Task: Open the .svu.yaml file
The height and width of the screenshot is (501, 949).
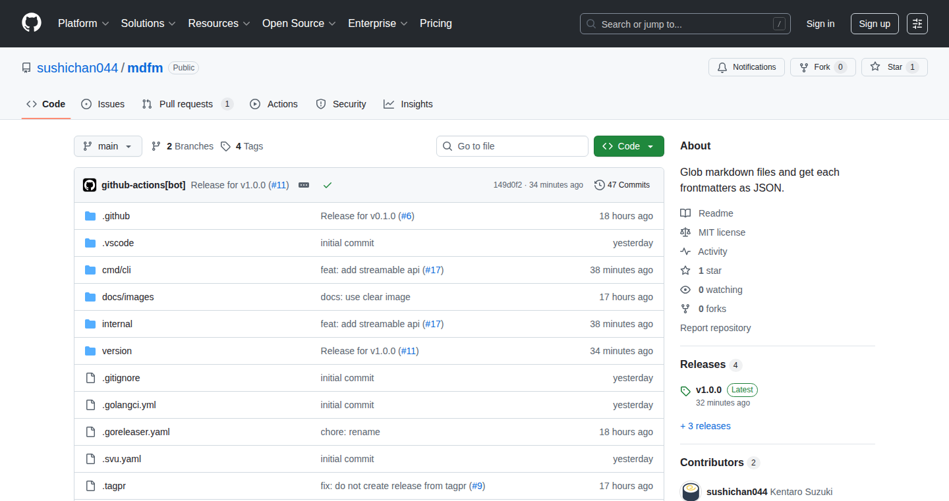Action: click(121, 459)
